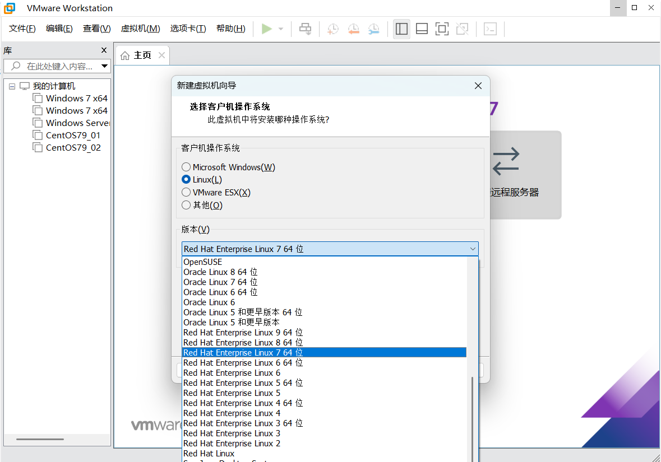Image resolution: width=661 pixels, height=462 pixels.
Task: Close the 新建虚拟机向导 dialog
Action: coord(478,86)
